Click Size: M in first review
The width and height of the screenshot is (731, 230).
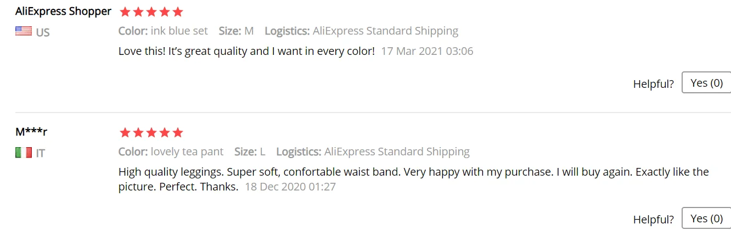pyautogui.click(x=236, y=31)
